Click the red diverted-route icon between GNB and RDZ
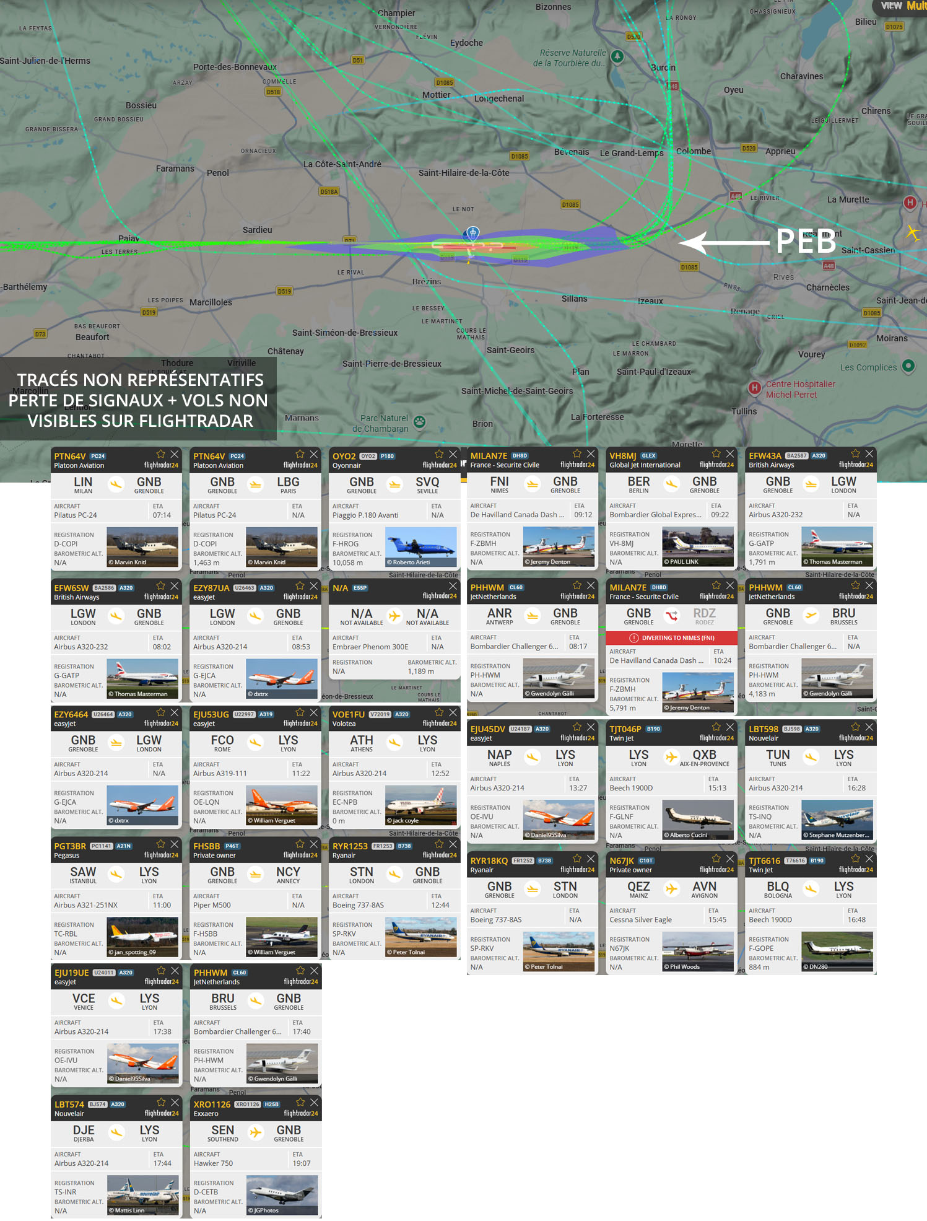Image resolution: width=927 pixels, height=1221 pixels. pos(671,616)
